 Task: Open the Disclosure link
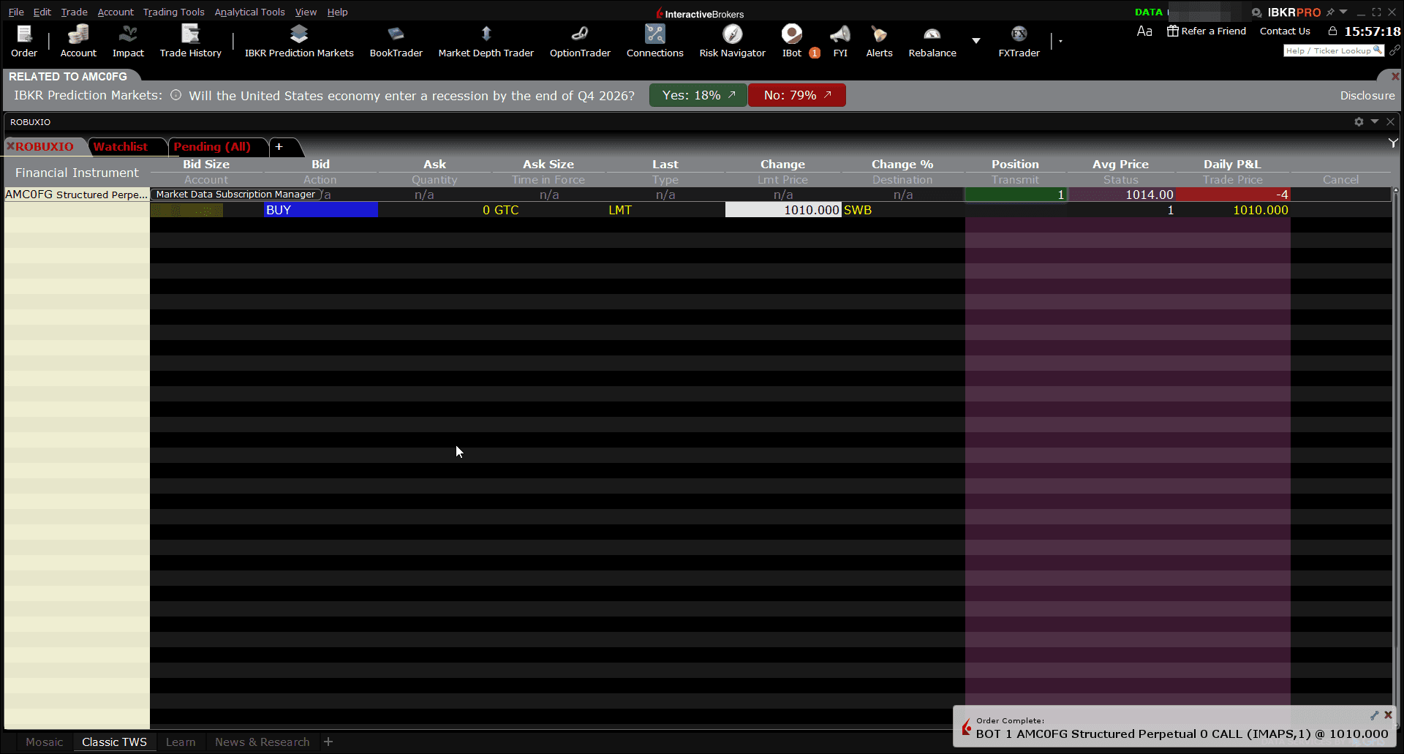tap(1367, 95)
